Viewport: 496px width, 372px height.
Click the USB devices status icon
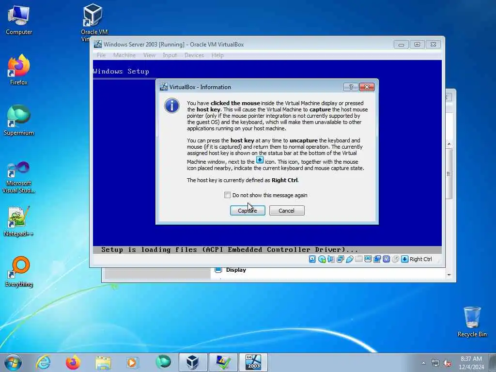[350, 259]
